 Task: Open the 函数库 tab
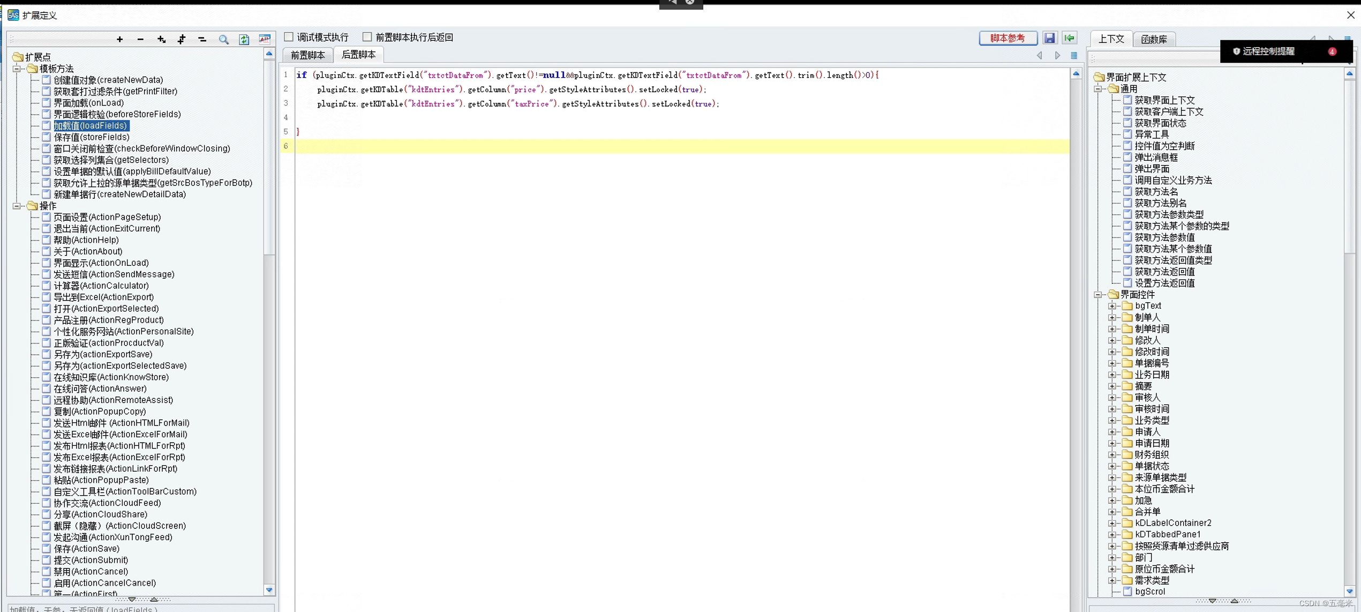pyautogui.click(x=1154, y=39)
